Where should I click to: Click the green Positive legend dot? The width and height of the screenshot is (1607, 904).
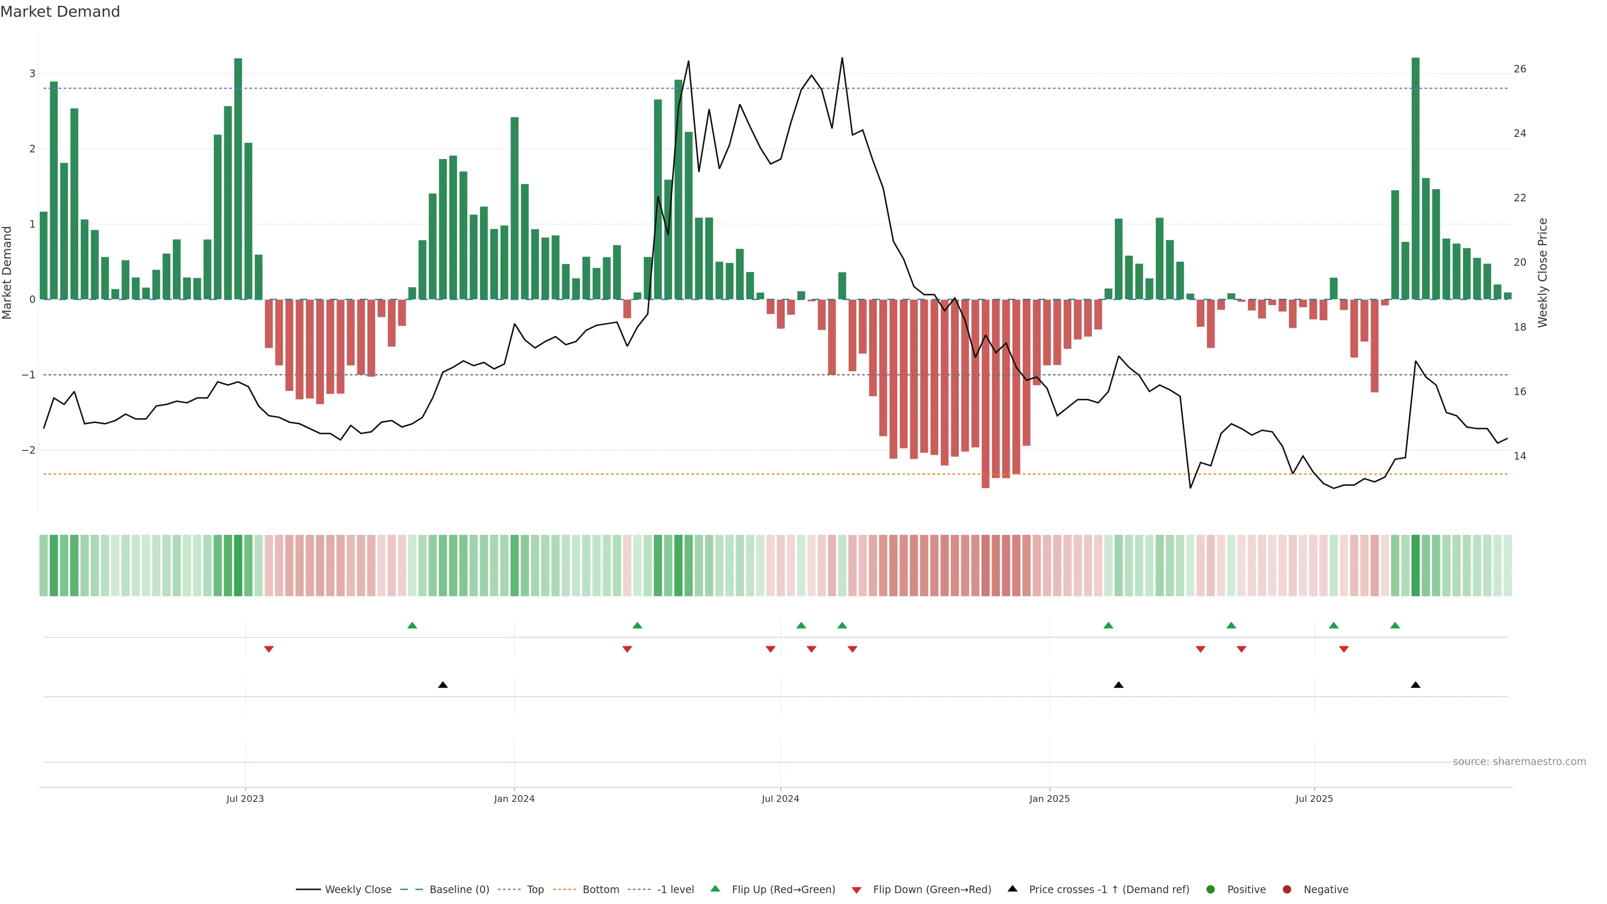pyautogui.click(x=1211, y=890)
